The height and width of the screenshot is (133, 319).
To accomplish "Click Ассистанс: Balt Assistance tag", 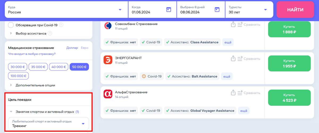I will point(192,76).
